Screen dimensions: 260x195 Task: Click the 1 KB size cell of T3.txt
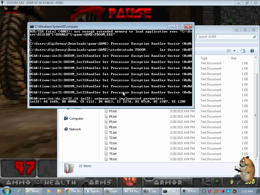[245, 143]
